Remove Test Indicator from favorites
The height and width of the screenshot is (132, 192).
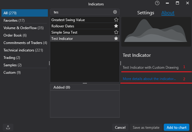(x=116, y=38)
